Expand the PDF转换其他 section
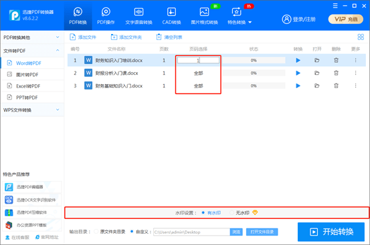The width and height of the screenshot is (370, 245). pos(32,37)
